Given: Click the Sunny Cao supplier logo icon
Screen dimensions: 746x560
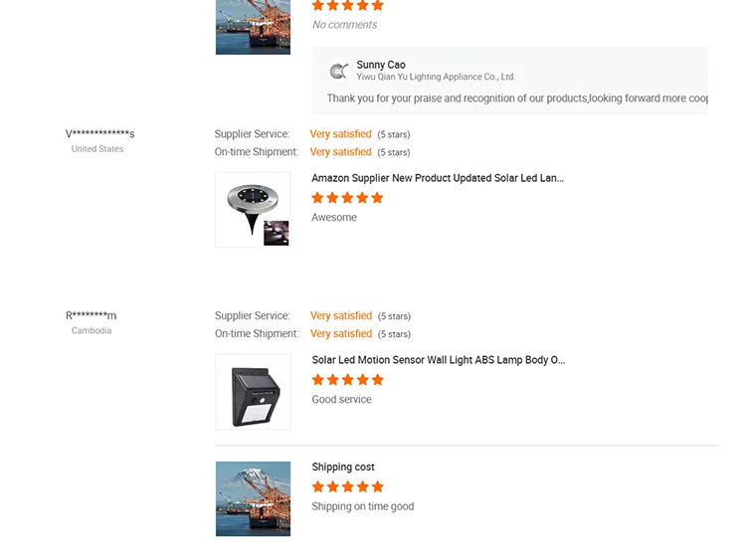Looking at the screenshot, I should 339,71.
